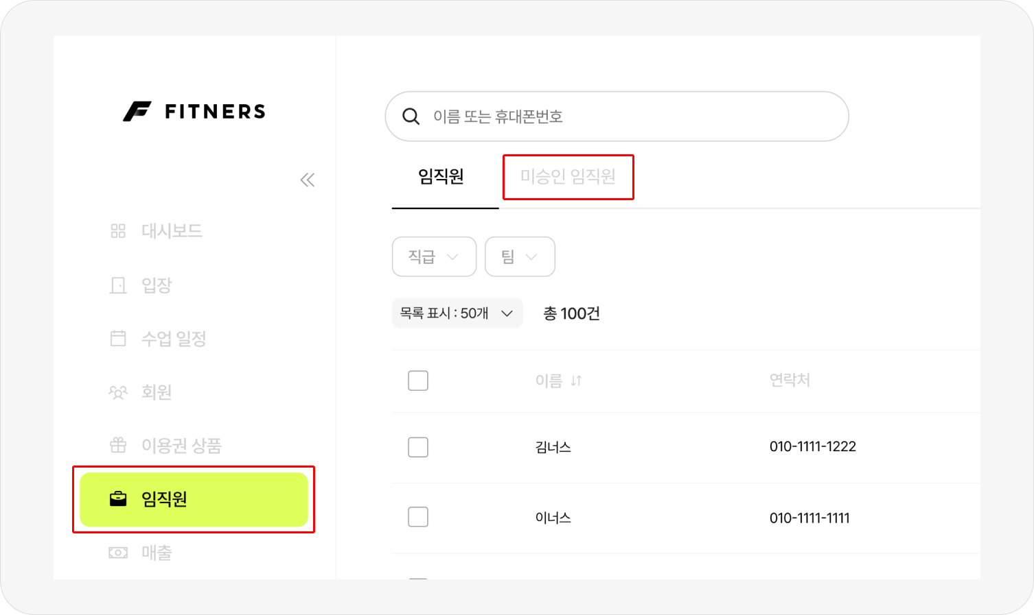
Task: Open 수업 일정 calendar icon
Action: tap(118, 338)
